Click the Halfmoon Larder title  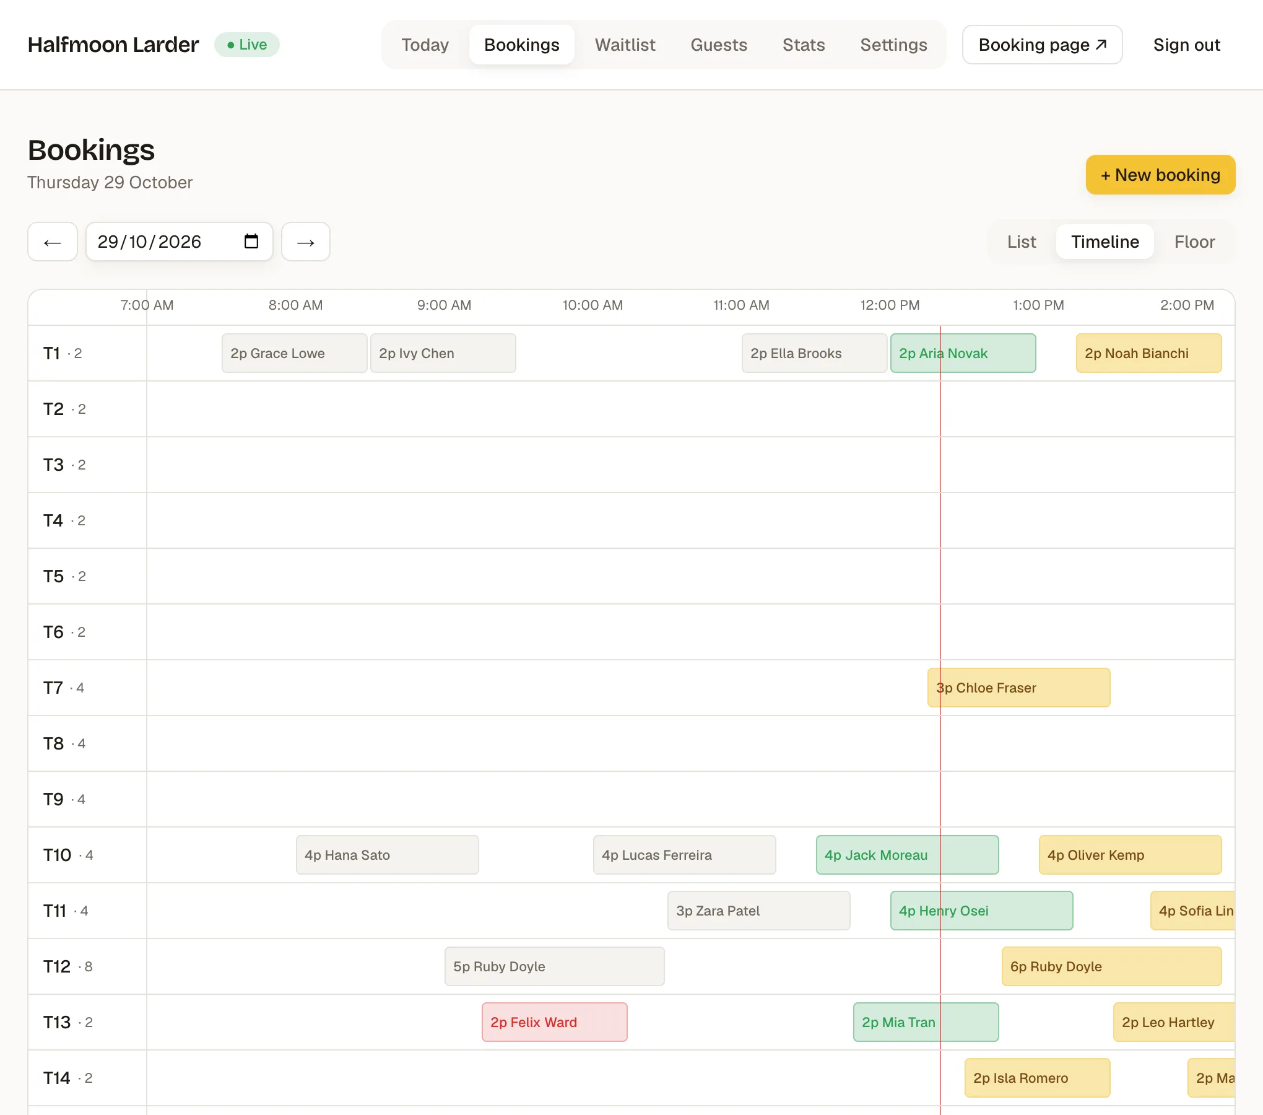coord(113,45)
